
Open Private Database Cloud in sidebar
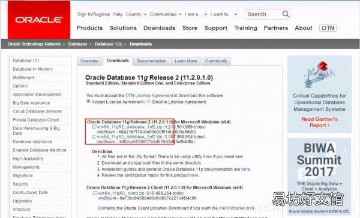point(36,120)
